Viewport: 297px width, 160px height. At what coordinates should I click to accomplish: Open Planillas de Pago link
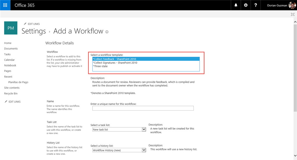tap(18, 82)
